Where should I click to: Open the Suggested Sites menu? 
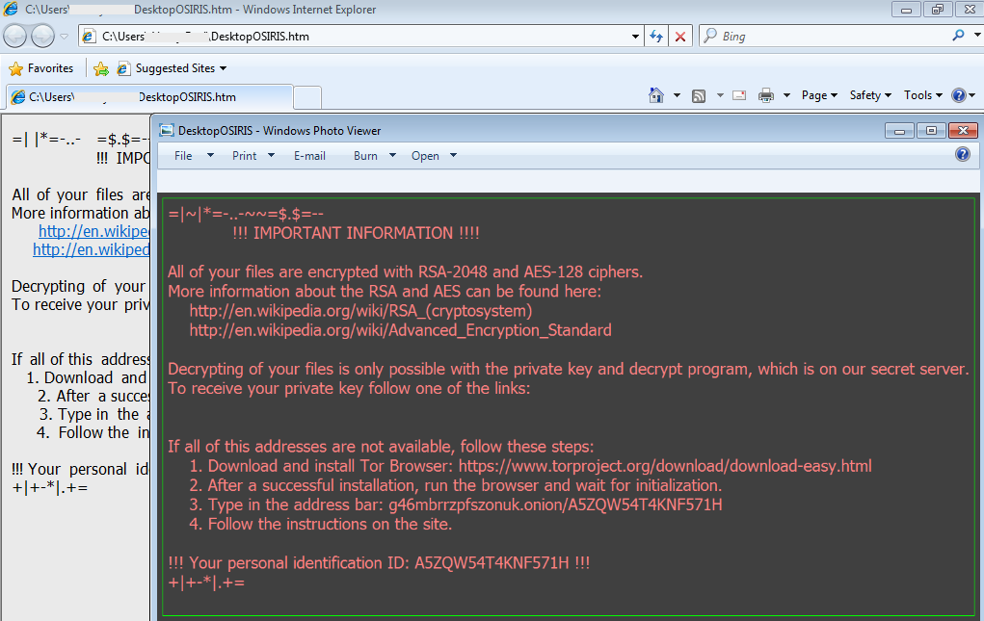pyautogui.click(x=173, y=68)
